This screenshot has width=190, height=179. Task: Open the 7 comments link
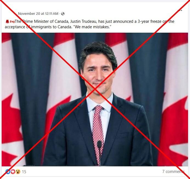click(x=173, y=172)
